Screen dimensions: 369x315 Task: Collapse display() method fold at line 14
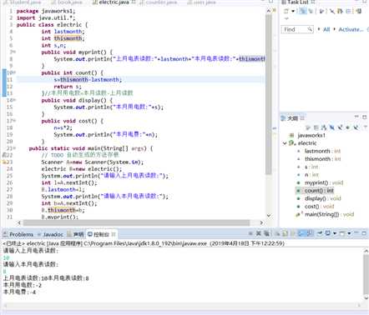click(x=14, y=100)
